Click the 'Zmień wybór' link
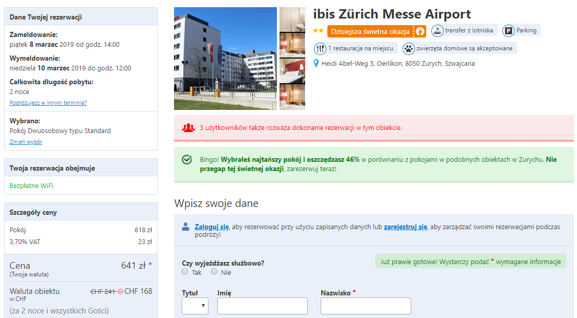Viewport: 577px width, 318px height. 26,142
